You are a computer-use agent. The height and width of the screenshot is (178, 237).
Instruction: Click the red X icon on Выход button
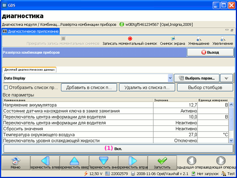(x=204, y=52)
